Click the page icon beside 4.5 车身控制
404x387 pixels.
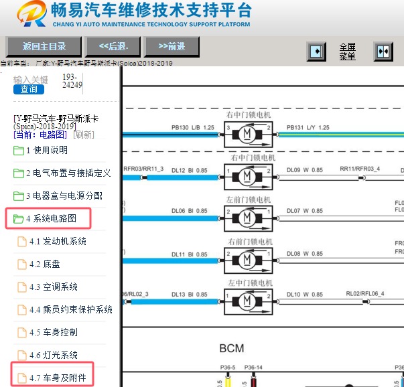pyautogui.click(x=22, y=332)
